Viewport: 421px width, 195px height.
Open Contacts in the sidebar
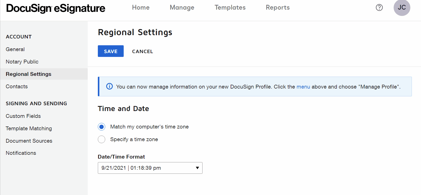(17, 86)
